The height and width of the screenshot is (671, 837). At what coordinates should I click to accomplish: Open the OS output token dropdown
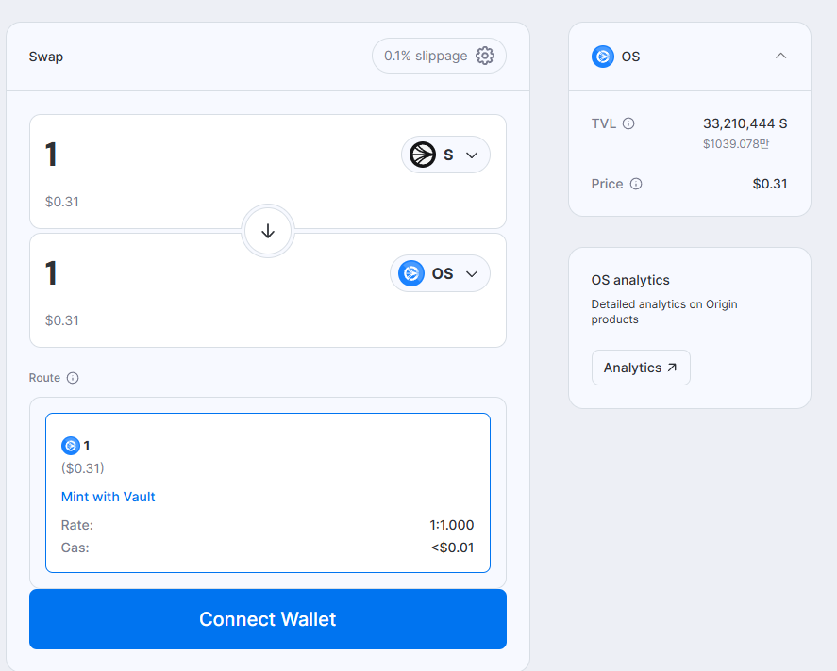click(x=440, y=273)
